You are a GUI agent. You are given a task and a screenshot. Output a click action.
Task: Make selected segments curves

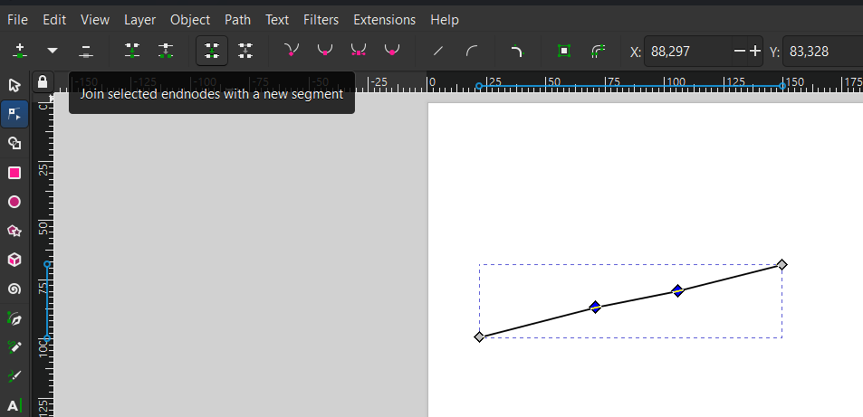pyautogui.click(x=472, y=52)
